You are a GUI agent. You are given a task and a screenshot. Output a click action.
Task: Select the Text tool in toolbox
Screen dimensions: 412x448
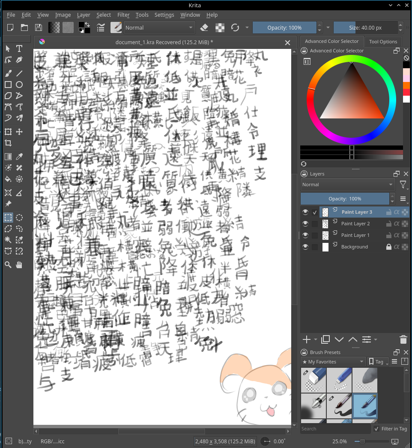click(x=19, y=48)
